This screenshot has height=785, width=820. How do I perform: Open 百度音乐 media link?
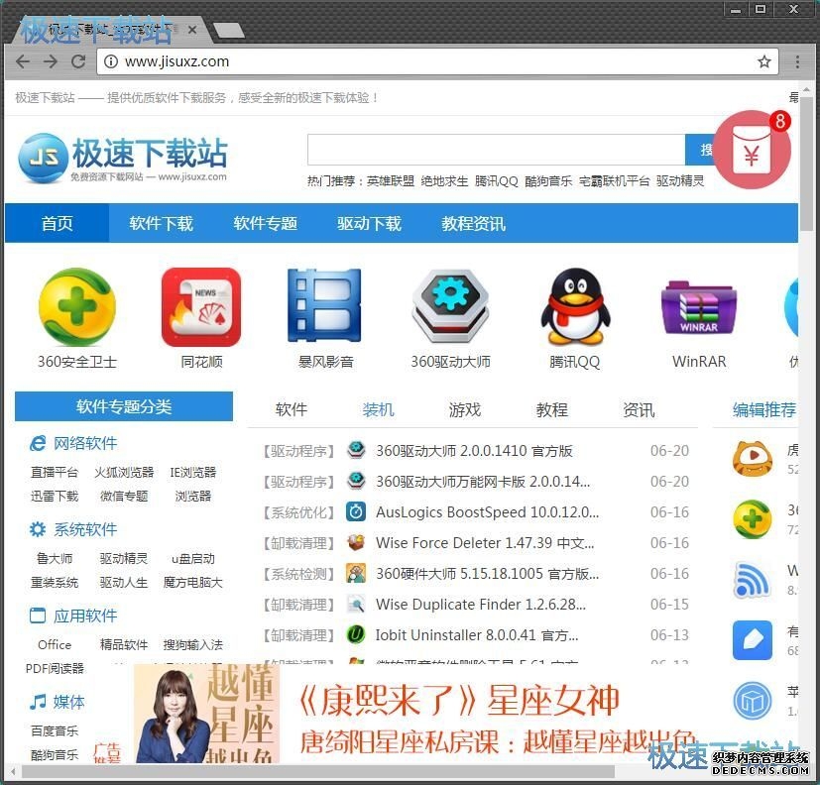(55, 730)
